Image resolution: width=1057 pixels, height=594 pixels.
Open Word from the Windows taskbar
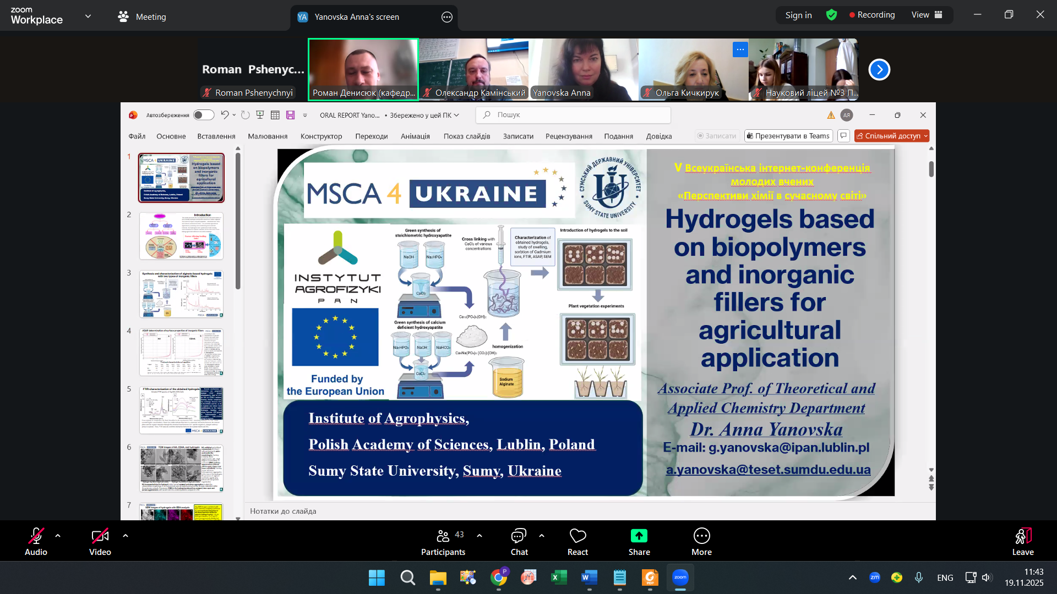(589, 577)
